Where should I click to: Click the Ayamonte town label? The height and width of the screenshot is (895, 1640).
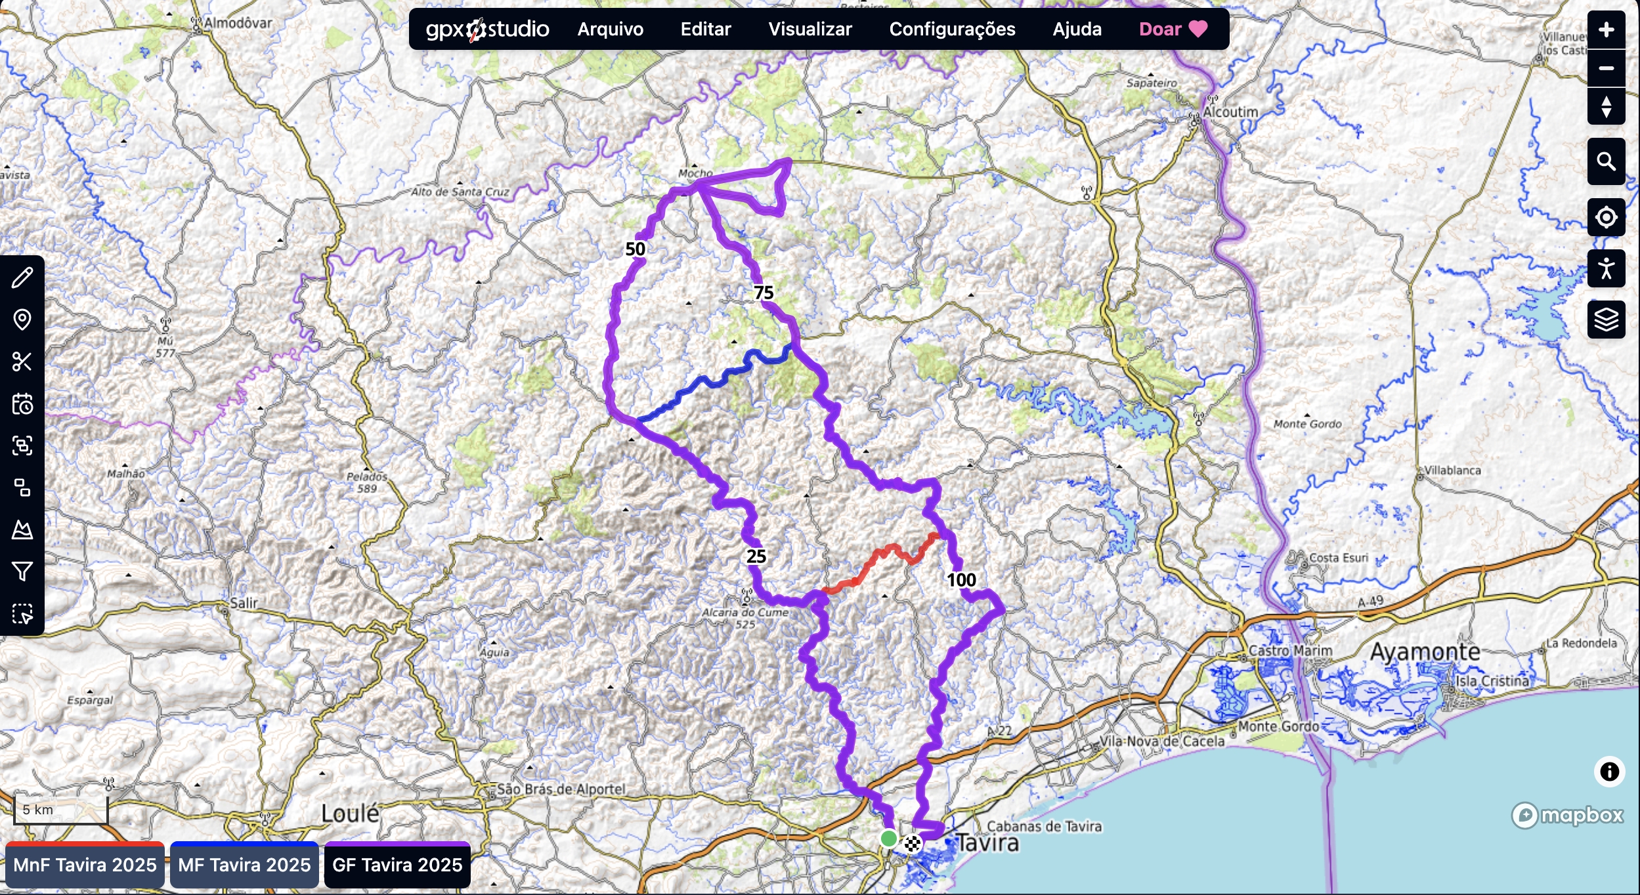pos(1425,652)
